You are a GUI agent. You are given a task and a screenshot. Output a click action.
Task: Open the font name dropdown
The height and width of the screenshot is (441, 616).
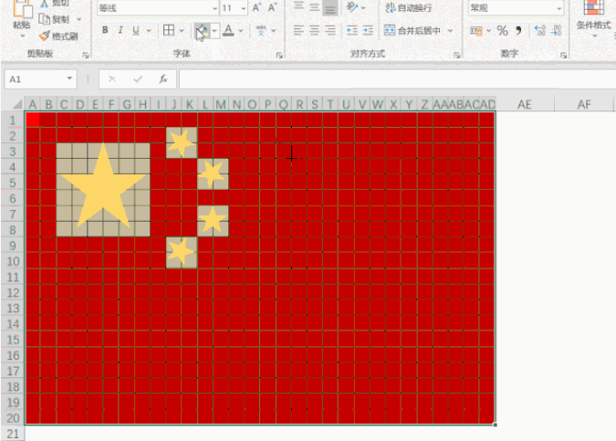click(214, 8)
